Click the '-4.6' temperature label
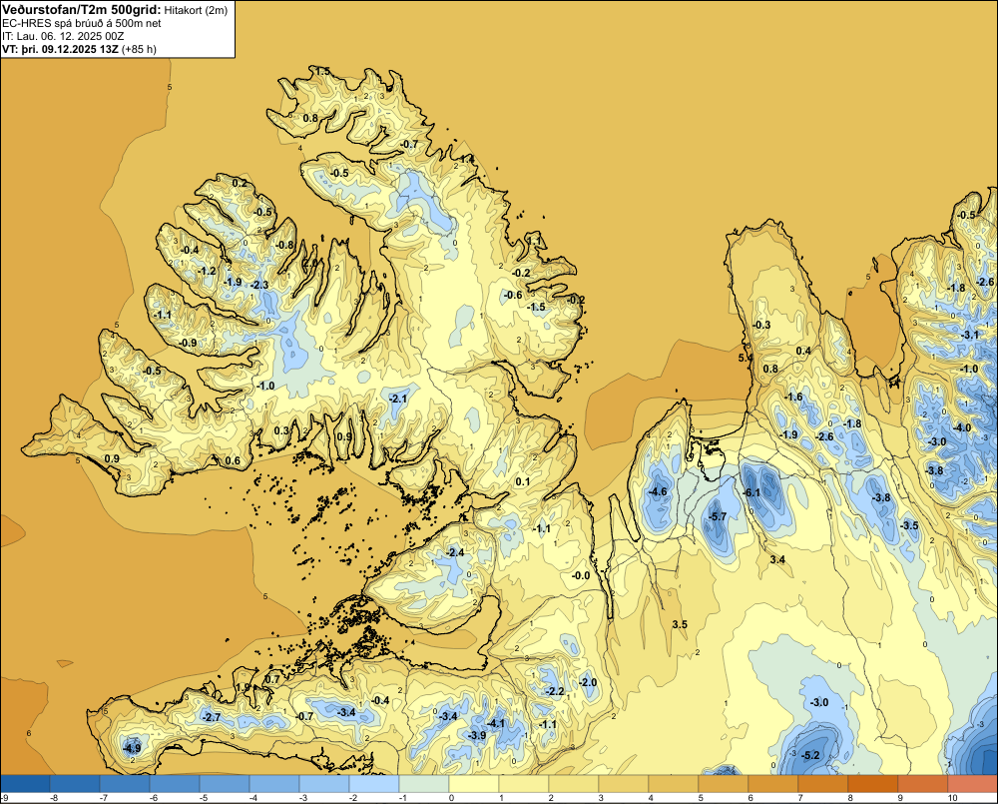The height and width of the screenshot is (804, 998). click(658, 491)
